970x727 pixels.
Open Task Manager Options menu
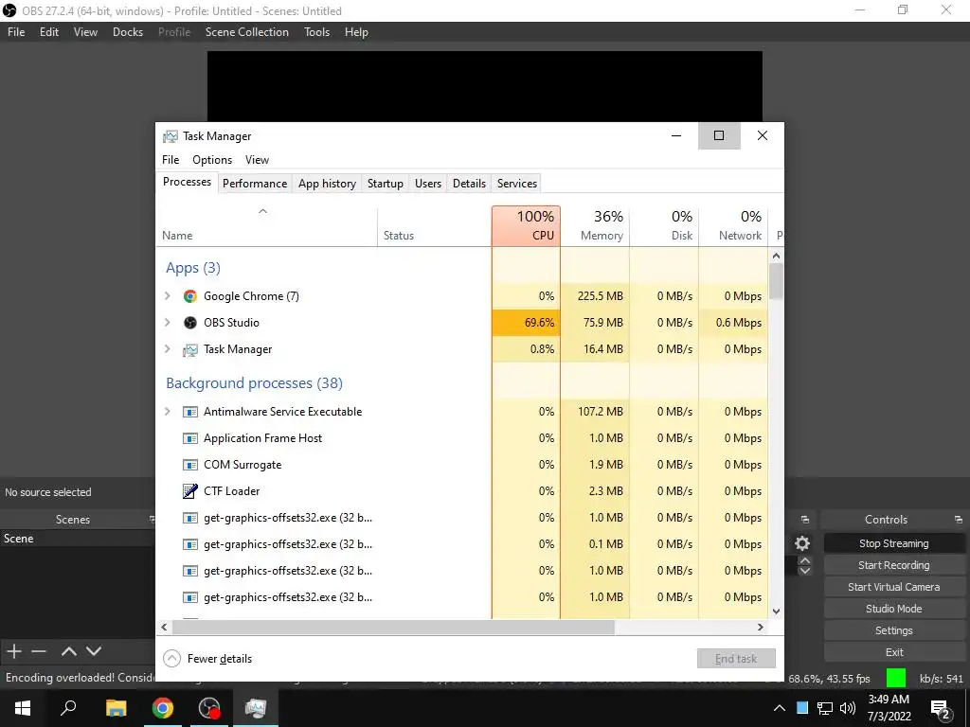(212, 159)
